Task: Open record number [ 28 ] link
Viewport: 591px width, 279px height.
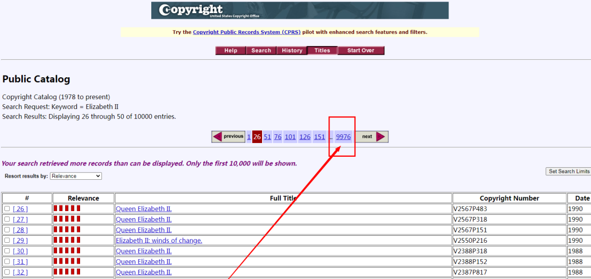Action: click(x=20, y=230)
